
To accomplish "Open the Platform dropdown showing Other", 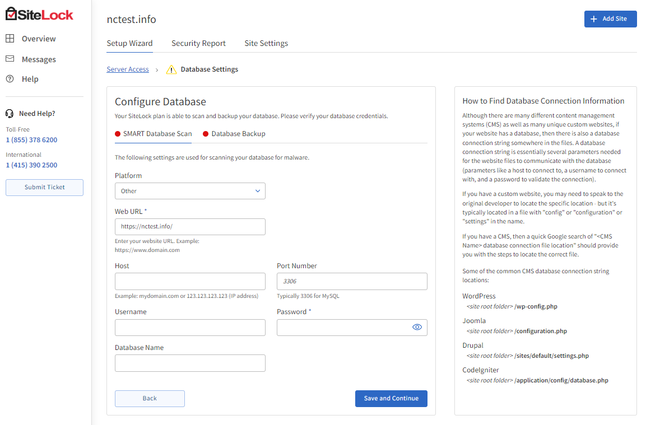I will coord(190,191).
